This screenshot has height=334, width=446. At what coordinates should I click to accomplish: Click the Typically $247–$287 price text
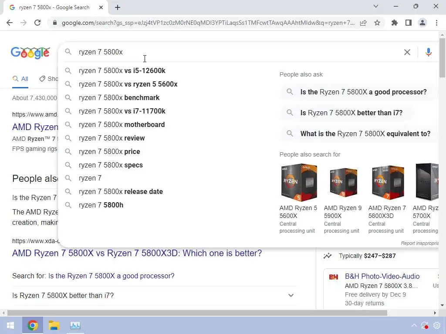pos(367,256)
